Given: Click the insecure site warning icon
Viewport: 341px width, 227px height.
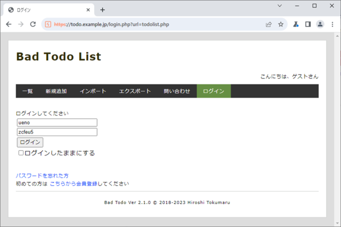Looking at the screenshot, I should coord(48,24).
